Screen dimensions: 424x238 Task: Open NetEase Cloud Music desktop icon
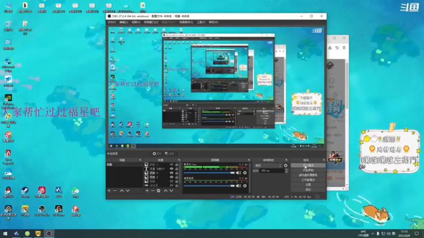[42, 192]
